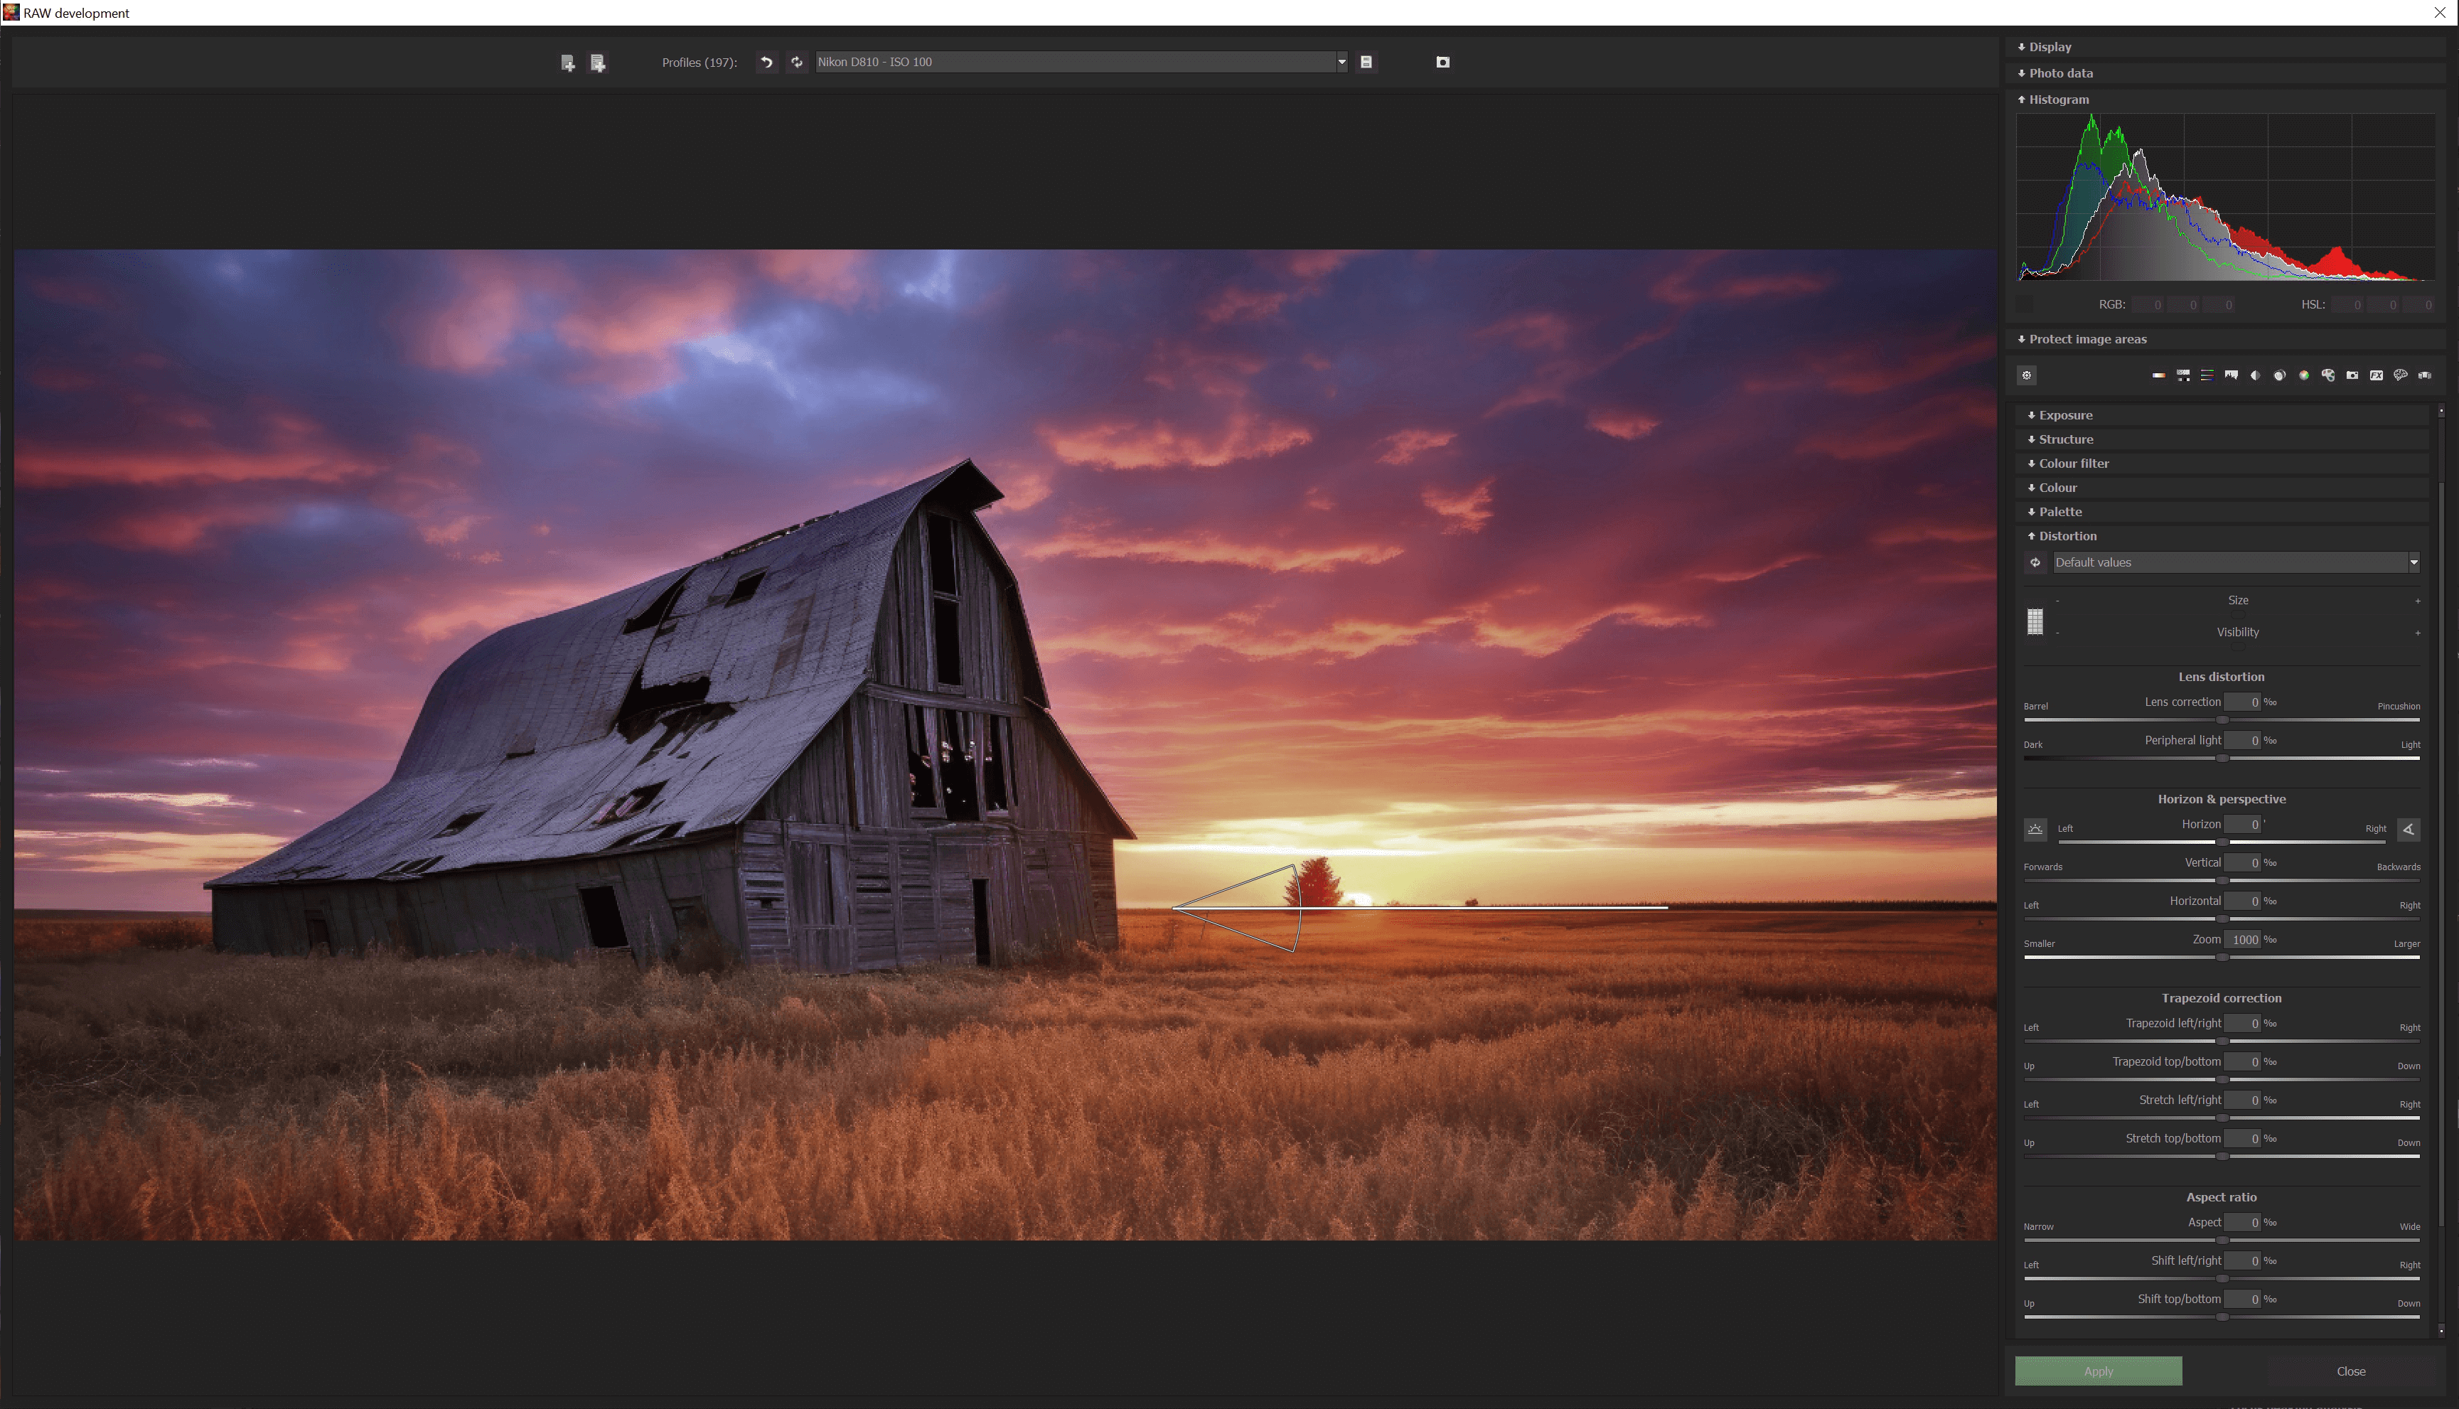Open the Nikon D810 profile dropdown
The image size is (2459, 1409).
[x=1341, y=62]
